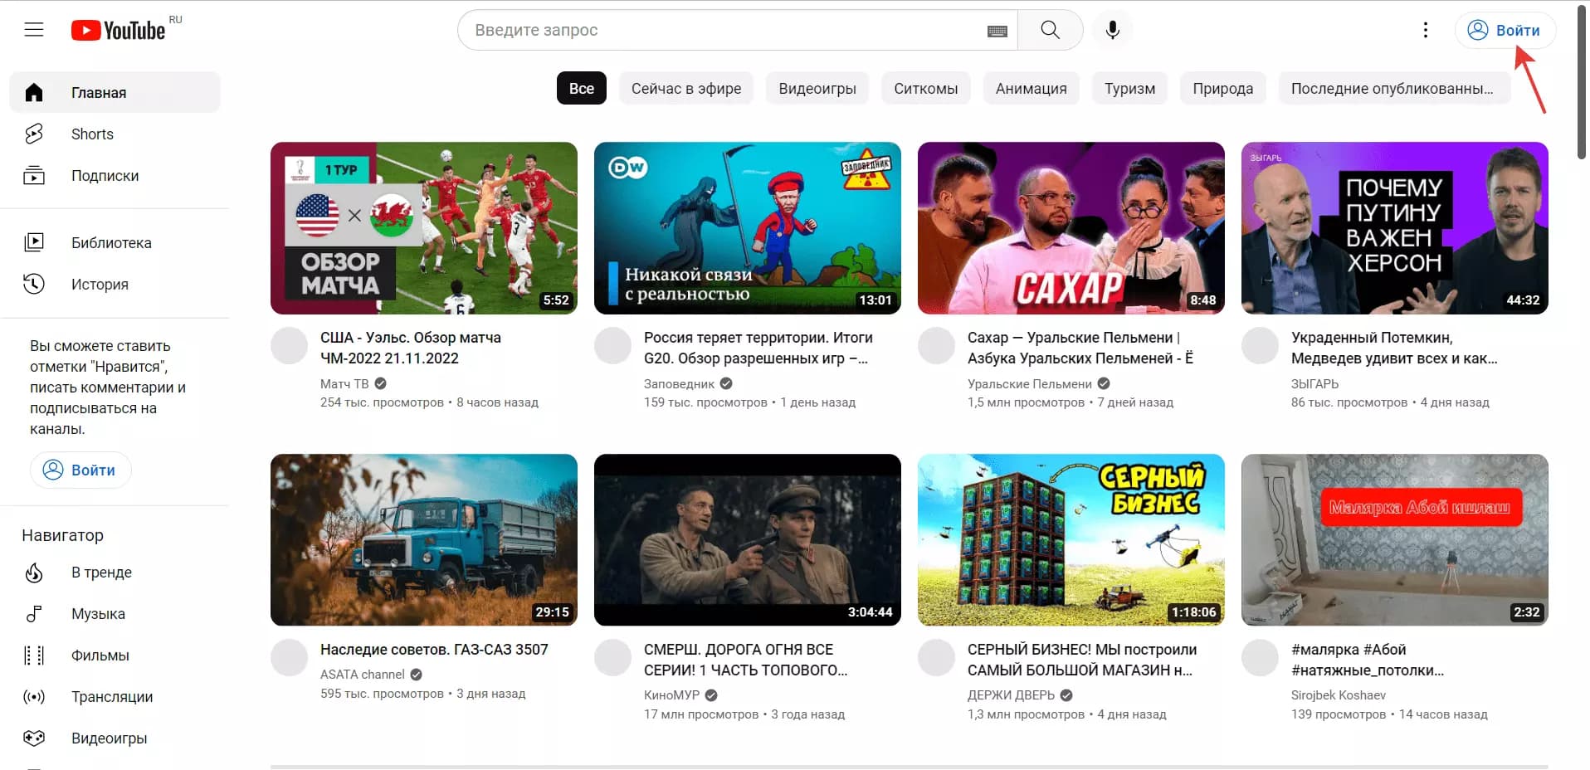The image size is (1590, 770).
Task: Open video title Наследие советов. ГАЗ-САЗ 3507
Action: click(x=434, y=649)
